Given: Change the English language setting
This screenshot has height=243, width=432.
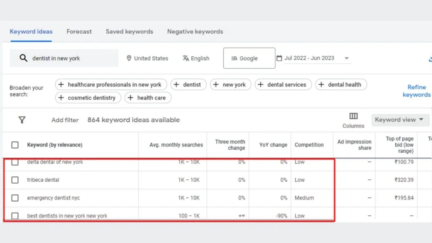Looking at the screenshot, I should coord(196,58).
